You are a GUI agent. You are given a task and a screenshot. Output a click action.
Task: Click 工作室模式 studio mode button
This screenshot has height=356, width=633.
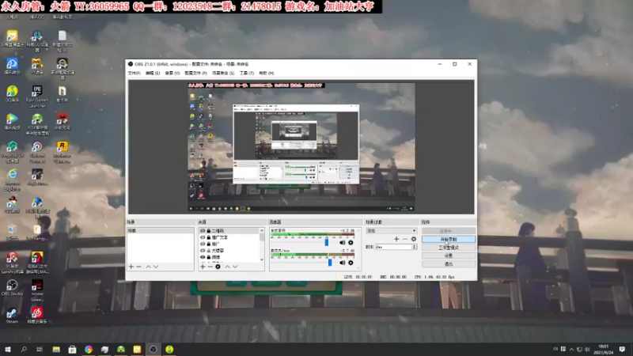coord(449,248)
